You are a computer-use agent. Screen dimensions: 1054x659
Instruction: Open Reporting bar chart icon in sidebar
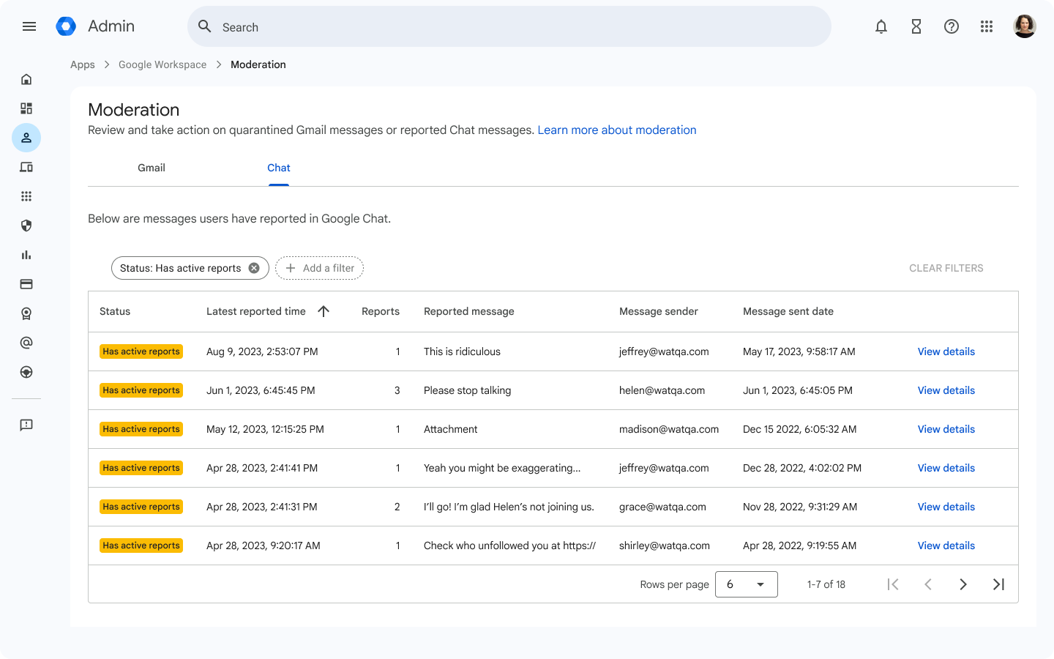[26, 255]
